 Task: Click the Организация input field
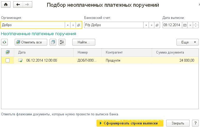(33, 25)
